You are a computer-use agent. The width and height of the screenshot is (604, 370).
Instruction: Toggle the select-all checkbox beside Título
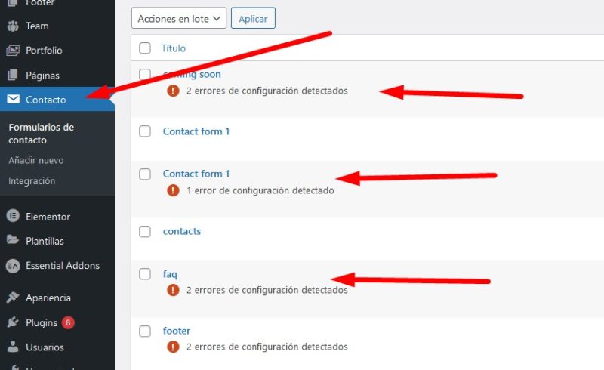(145, 48)
